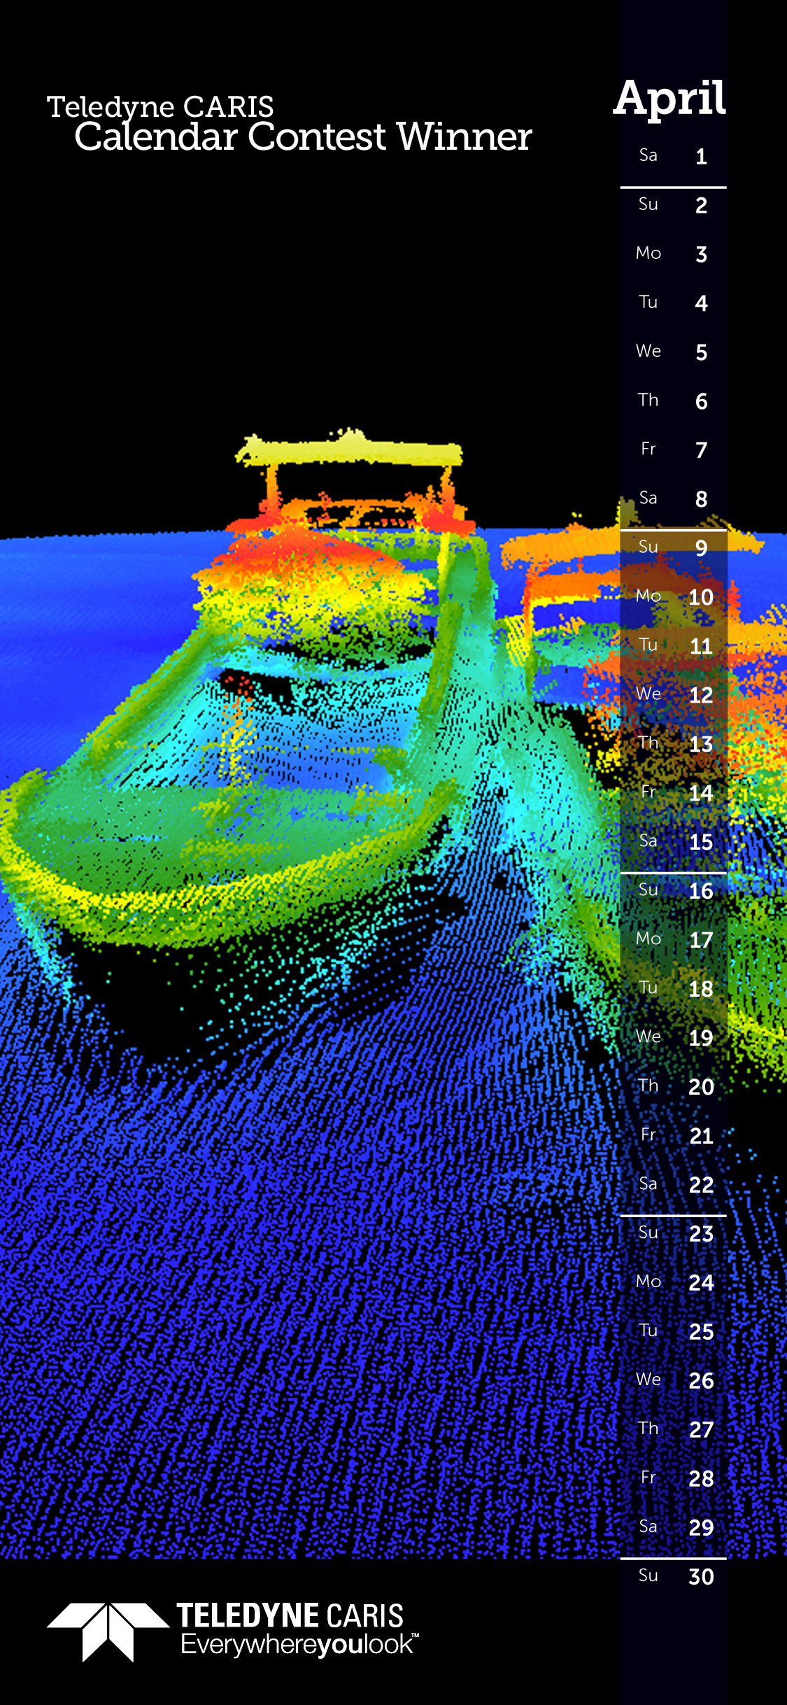
Task: Click the 'Fr' label beside date 7
Action: [648, 449]
